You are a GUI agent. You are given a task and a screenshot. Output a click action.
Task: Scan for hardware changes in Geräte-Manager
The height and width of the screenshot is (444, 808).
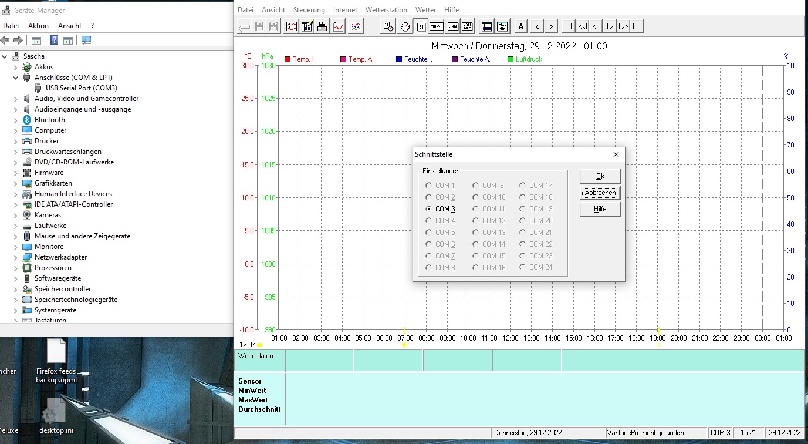pyautogui.click(x=86, y=41)
